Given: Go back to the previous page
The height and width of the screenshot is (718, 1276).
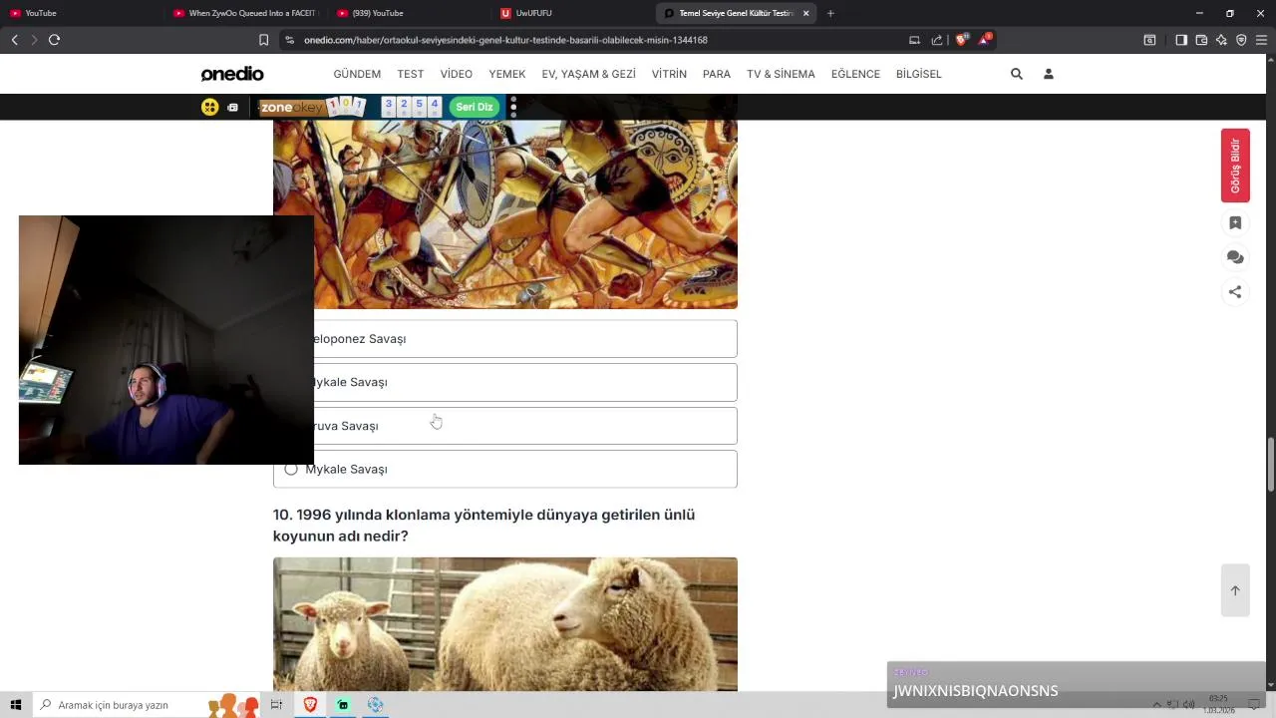Looking at the screenshot, I should [x=14, y=40].
